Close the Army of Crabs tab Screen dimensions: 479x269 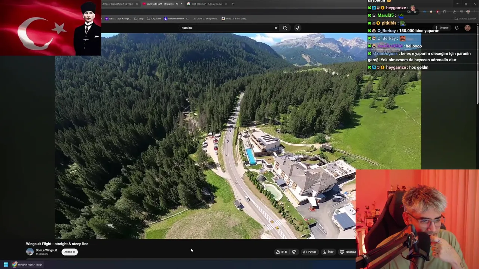click(137, 4)
